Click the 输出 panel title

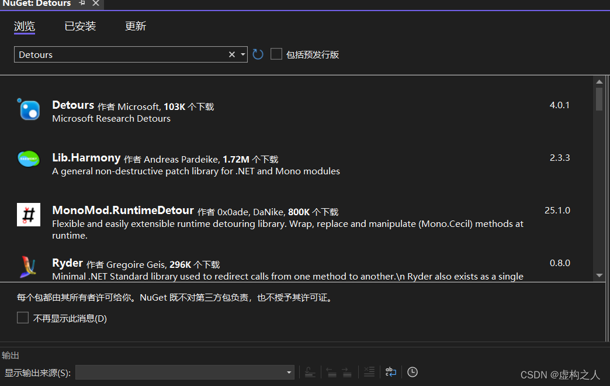point(10,355)
